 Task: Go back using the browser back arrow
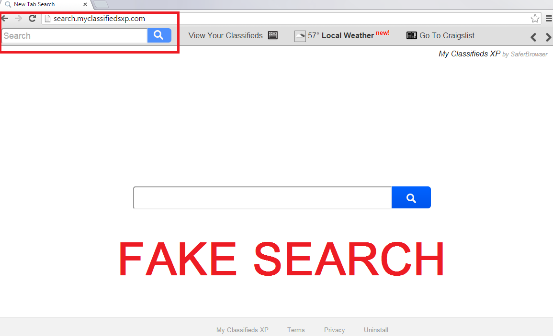click(x=5, y=18)
